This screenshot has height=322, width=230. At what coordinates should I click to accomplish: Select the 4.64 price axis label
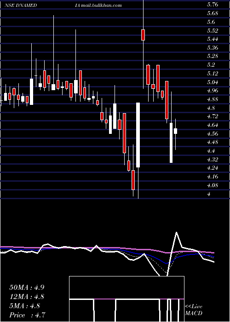[x=213, y=125]
